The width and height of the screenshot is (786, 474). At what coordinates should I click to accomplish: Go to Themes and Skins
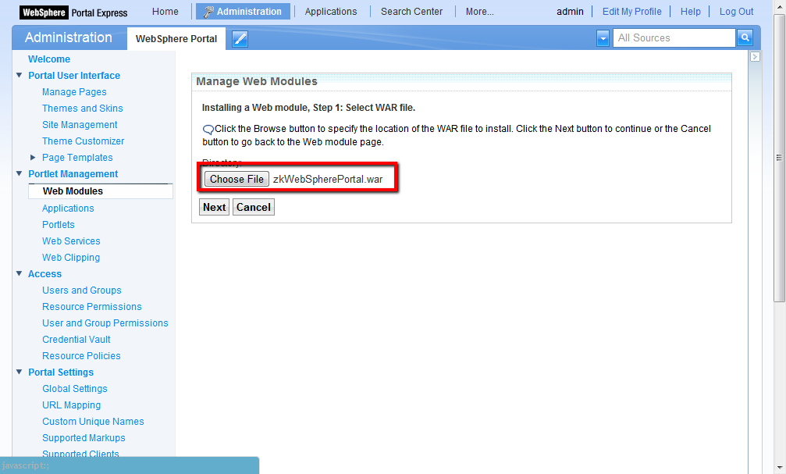click(x=82, y=109)
